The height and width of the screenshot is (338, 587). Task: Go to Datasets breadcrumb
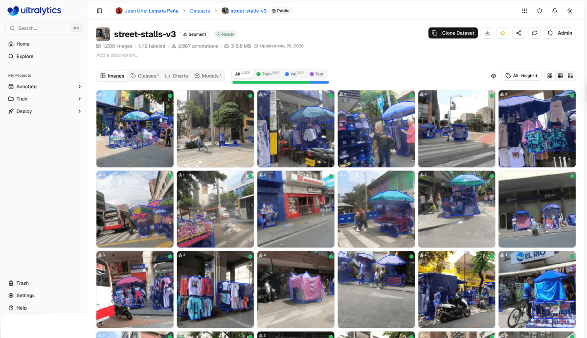click(200, 11)
